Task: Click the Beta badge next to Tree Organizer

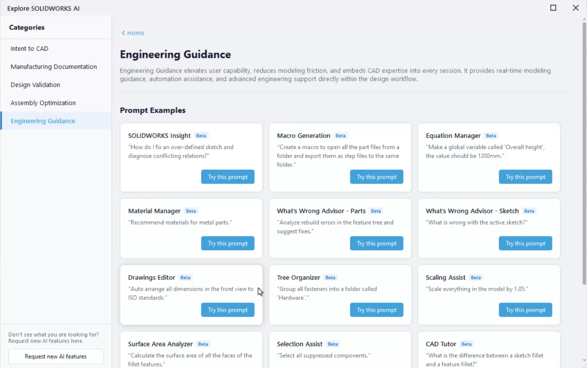Action: click(330, 278)
